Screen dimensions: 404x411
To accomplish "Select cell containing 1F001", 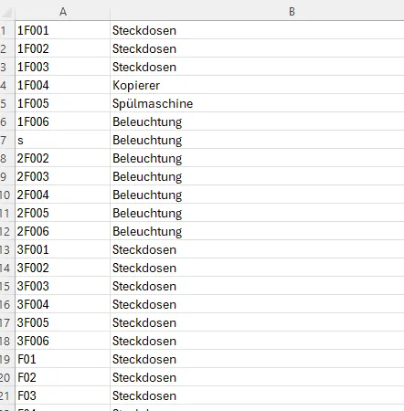I will point(62,30).
